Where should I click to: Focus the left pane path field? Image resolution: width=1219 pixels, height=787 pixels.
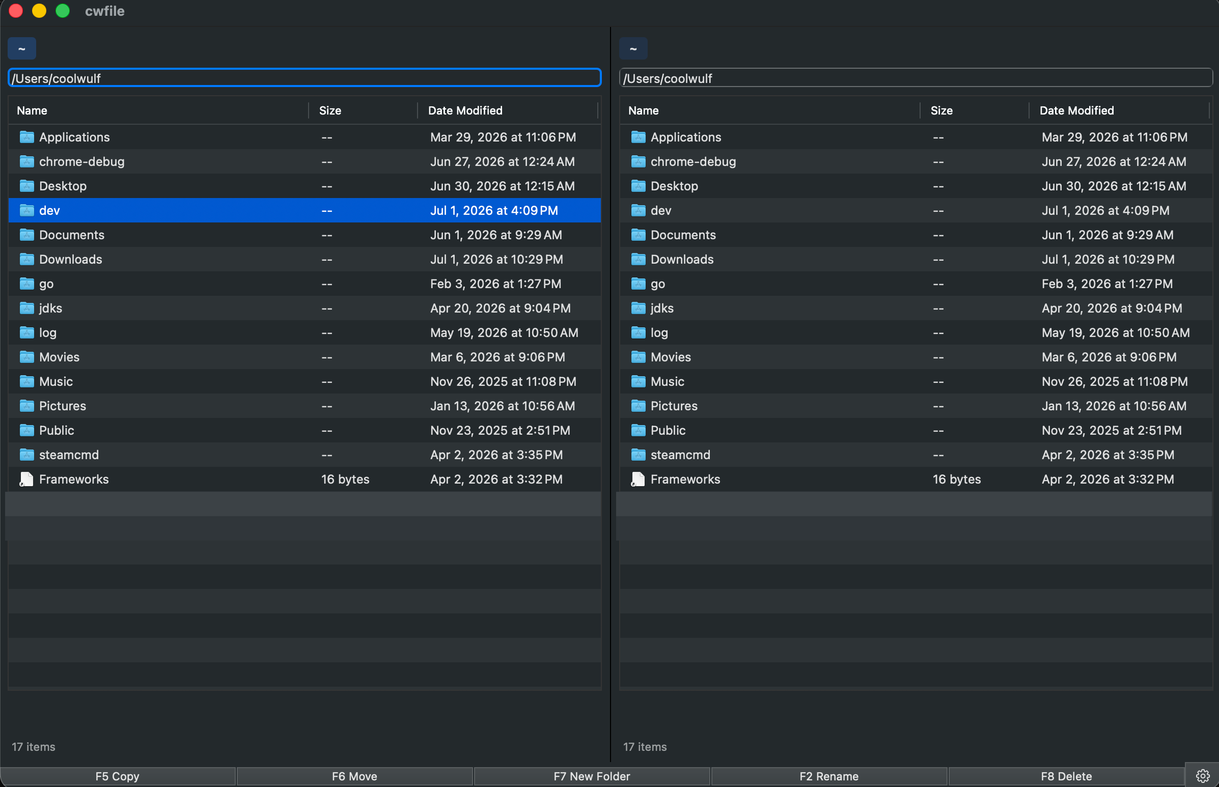[x=304, y=78]
